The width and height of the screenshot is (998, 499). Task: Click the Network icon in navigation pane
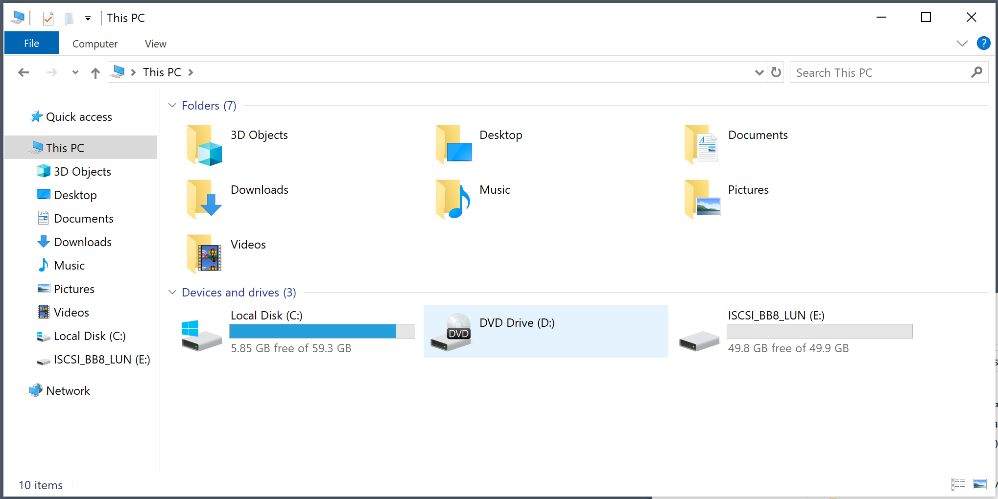36,390
